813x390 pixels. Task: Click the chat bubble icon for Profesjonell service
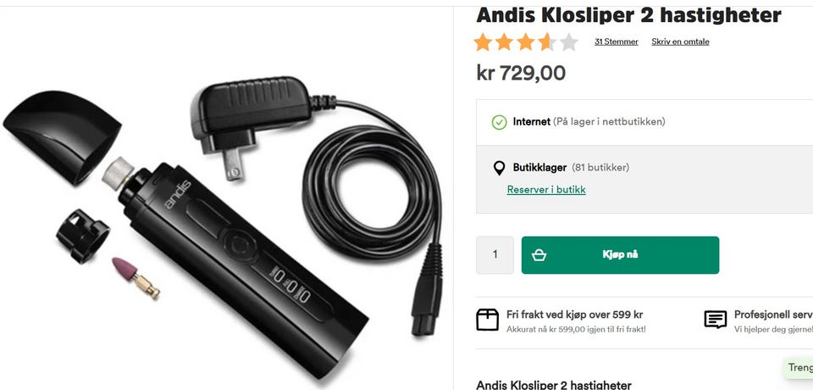pos(715,320)
